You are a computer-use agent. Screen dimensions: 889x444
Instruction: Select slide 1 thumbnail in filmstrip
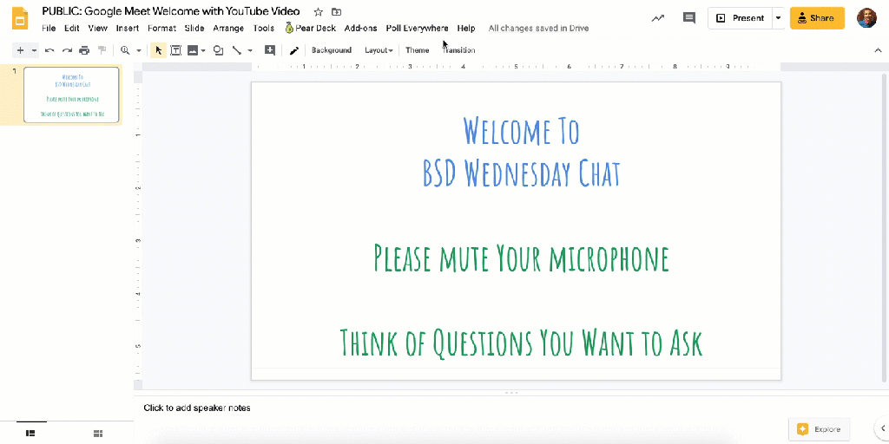pos(71,95)
